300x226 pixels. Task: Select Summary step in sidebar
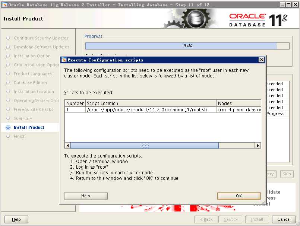pyautogui.click(x=23, y=118)
